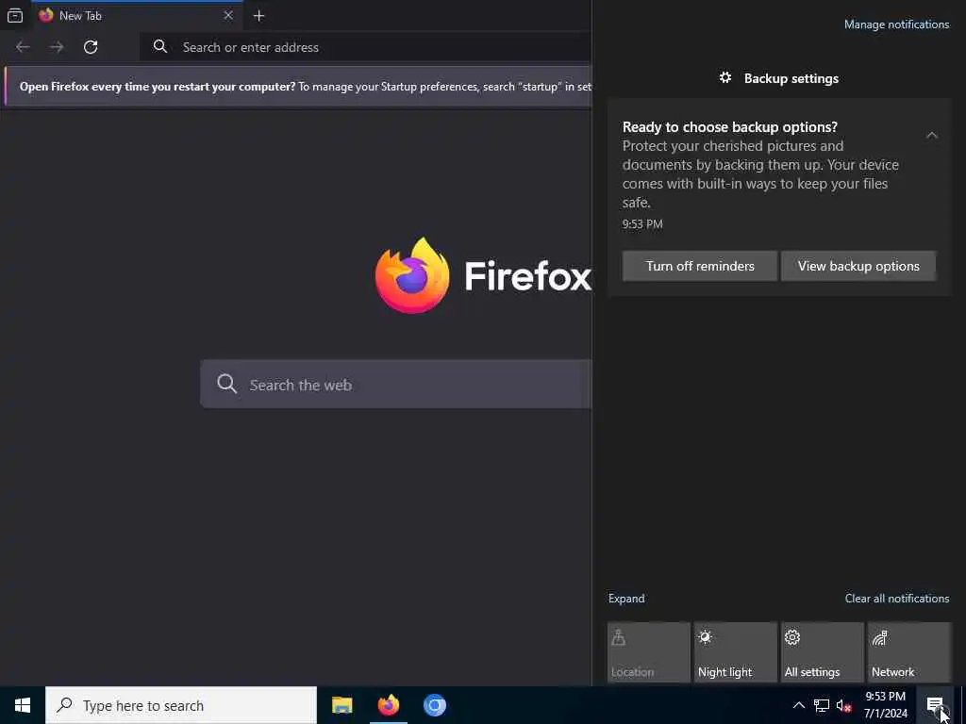Click the address bar search magnifier icon
The image size is (966, 724).
[x=160, y=47]
